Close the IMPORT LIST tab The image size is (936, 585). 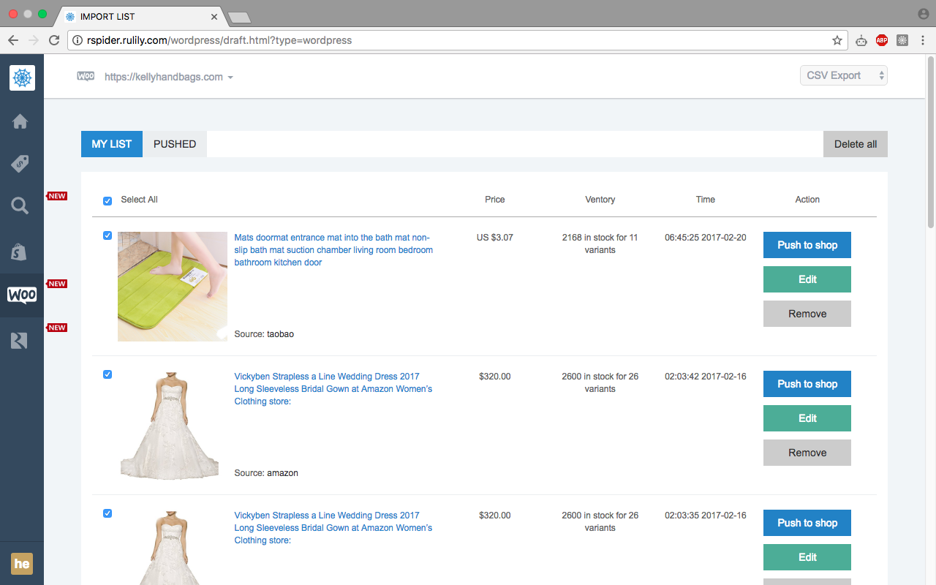(214, 16)
